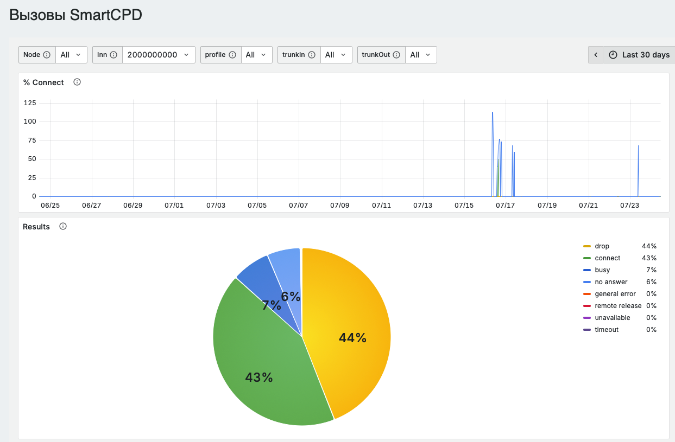
Task: Click the 07/01 date on time axis
Action: (174, 206)
